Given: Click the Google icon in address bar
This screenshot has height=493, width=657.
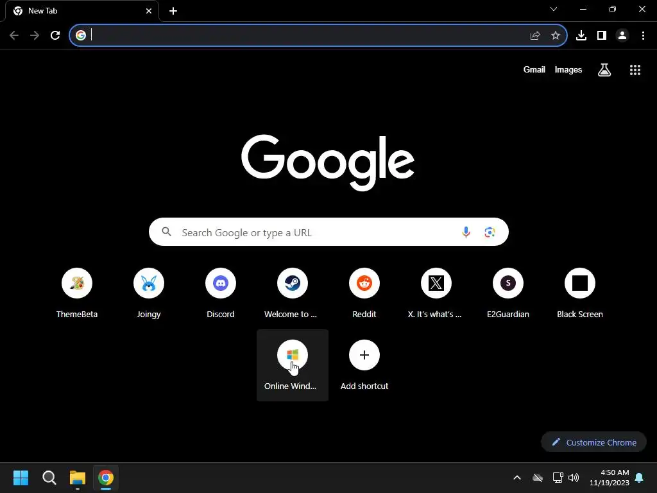Looking at the screenshot, I should point(81,35).
